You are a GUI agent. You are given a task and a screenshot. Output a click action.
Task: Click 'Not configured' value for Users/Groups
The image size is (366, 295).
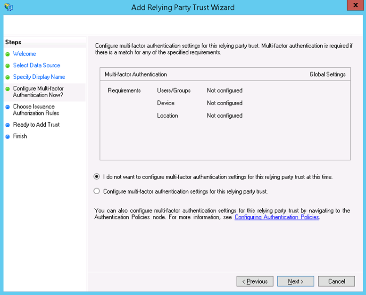[225, 90]
